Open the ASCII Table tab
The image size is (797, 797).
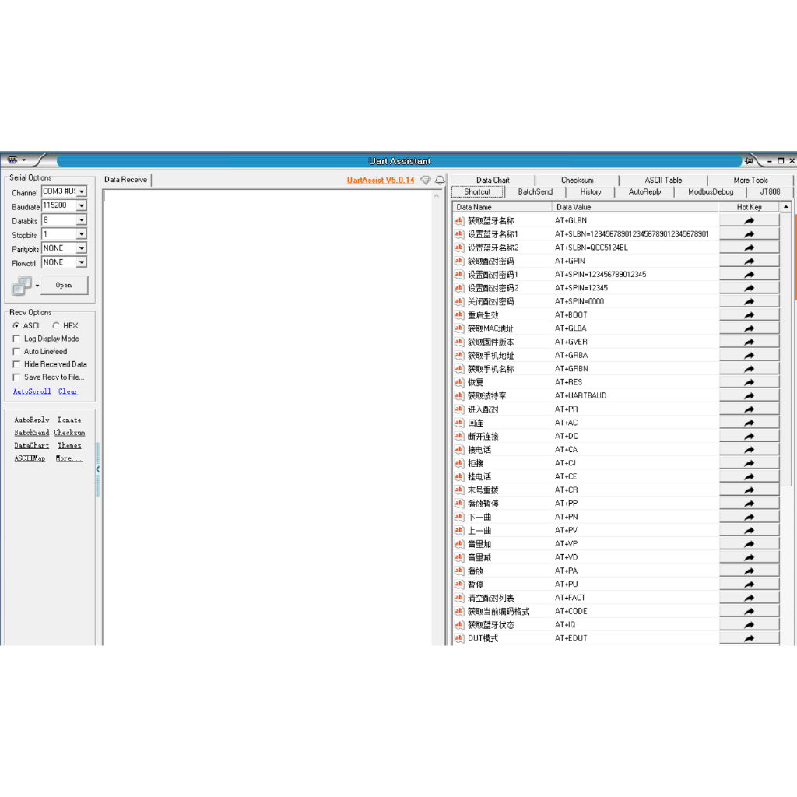click(x=663, y=180)
